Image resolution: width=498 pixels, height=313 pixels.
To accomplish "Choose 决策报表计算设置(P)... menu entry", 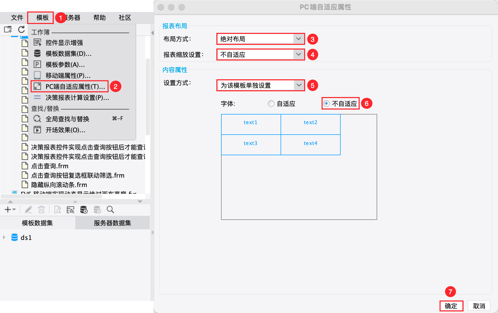I will (x=77, y=98).
